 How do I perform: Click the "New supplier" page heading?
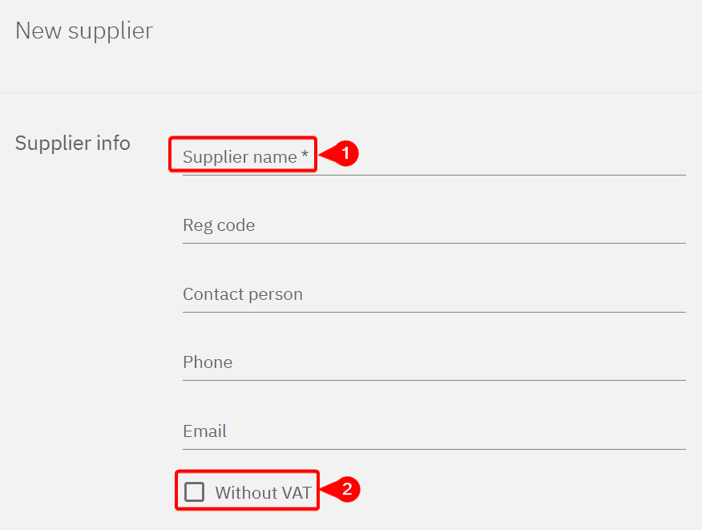pos(84,31)
